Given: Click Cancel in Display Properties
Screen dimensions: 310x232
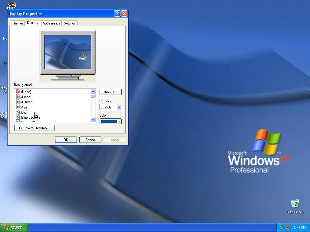Looking at the screenshot, I should tap(90, 140).
